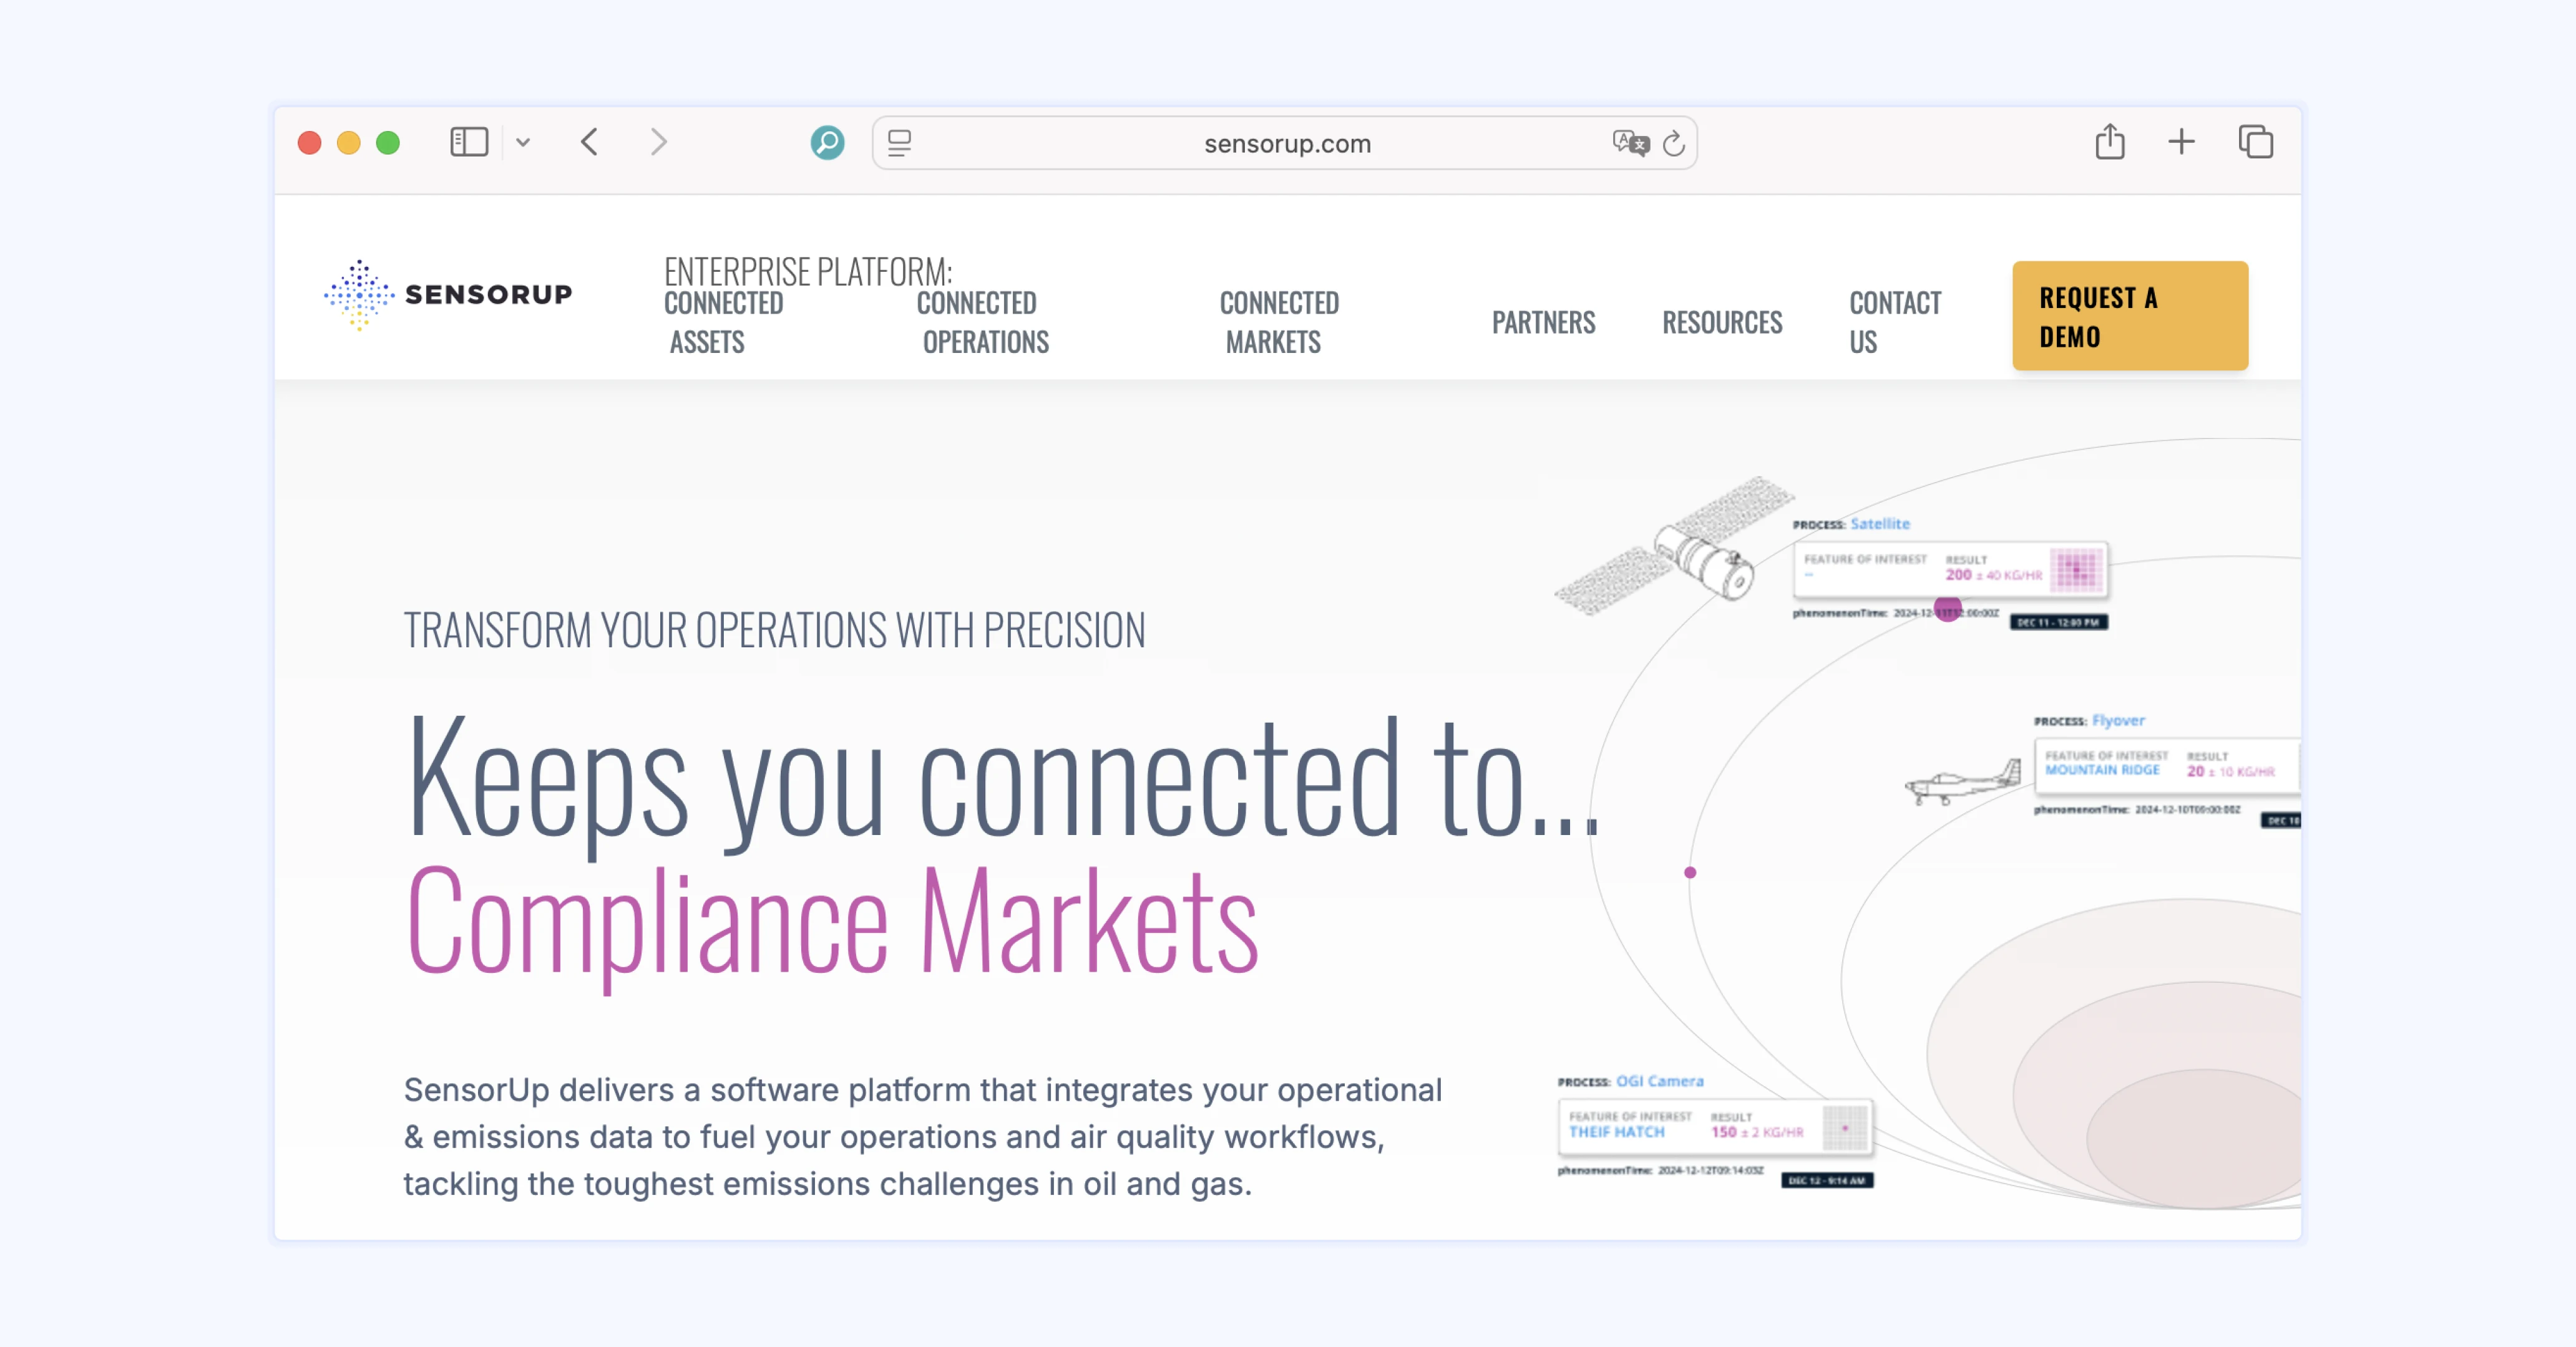Zoom the window with the green button
2576x1347 pixels.
point(388,143)
